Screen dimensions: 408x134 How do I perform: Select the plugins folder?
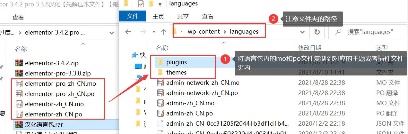[x=177, y=62]
